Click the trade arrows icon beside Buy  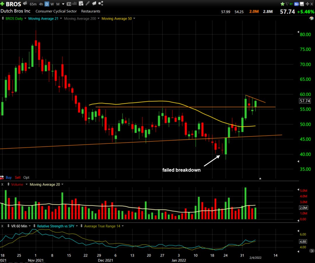tap(2, 177)
